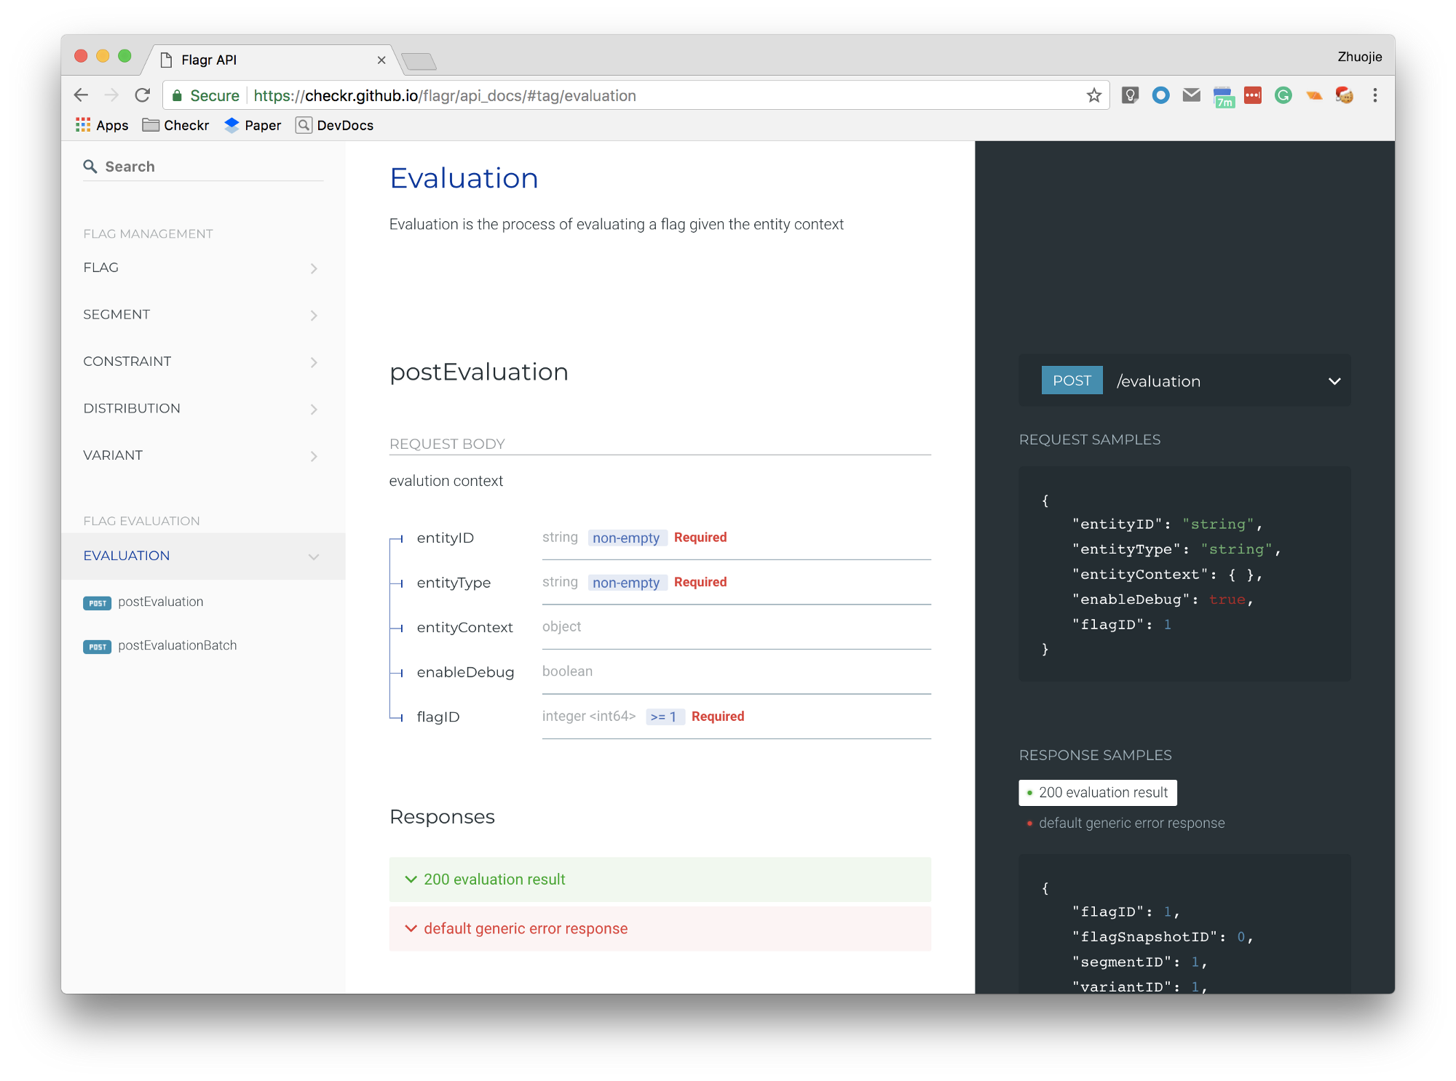
Task: Click the browser reload icon
Action: coord(143,95)
